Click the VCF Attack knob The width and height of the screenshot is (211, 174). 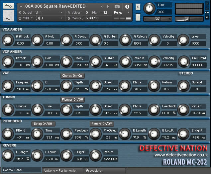point(8,61)
